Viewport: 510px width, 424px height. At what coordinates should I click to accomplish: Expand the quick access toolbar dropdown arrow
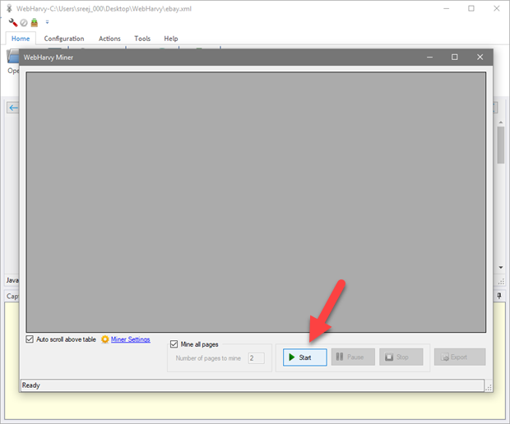click(47, 22)
